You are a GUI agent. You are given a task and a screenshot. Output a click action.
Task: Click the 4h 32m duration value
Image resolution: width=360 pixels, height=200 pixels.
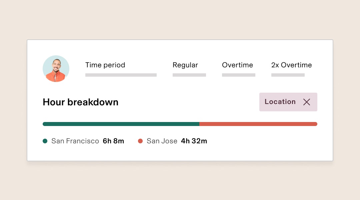[x=194, y=141]
